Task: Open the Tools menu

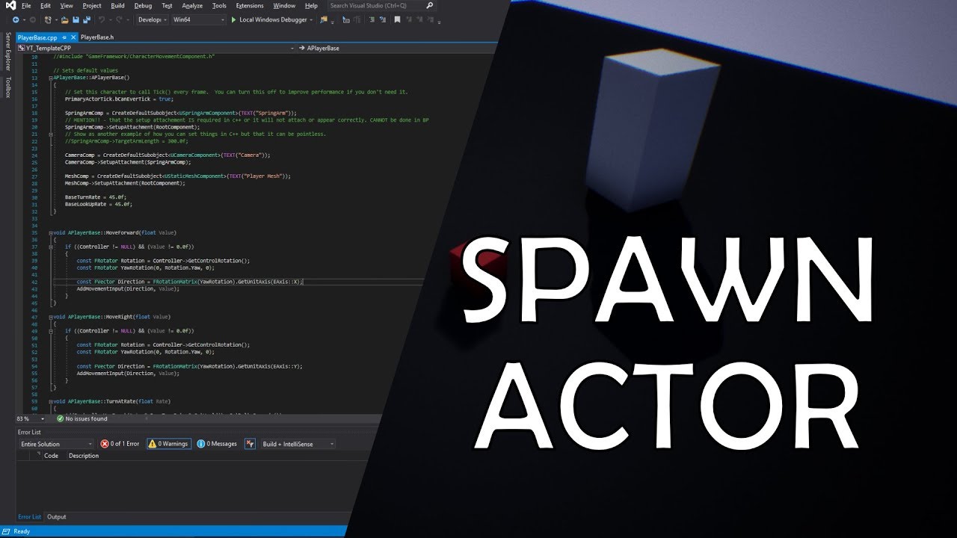Action: [x=219, y=5]
